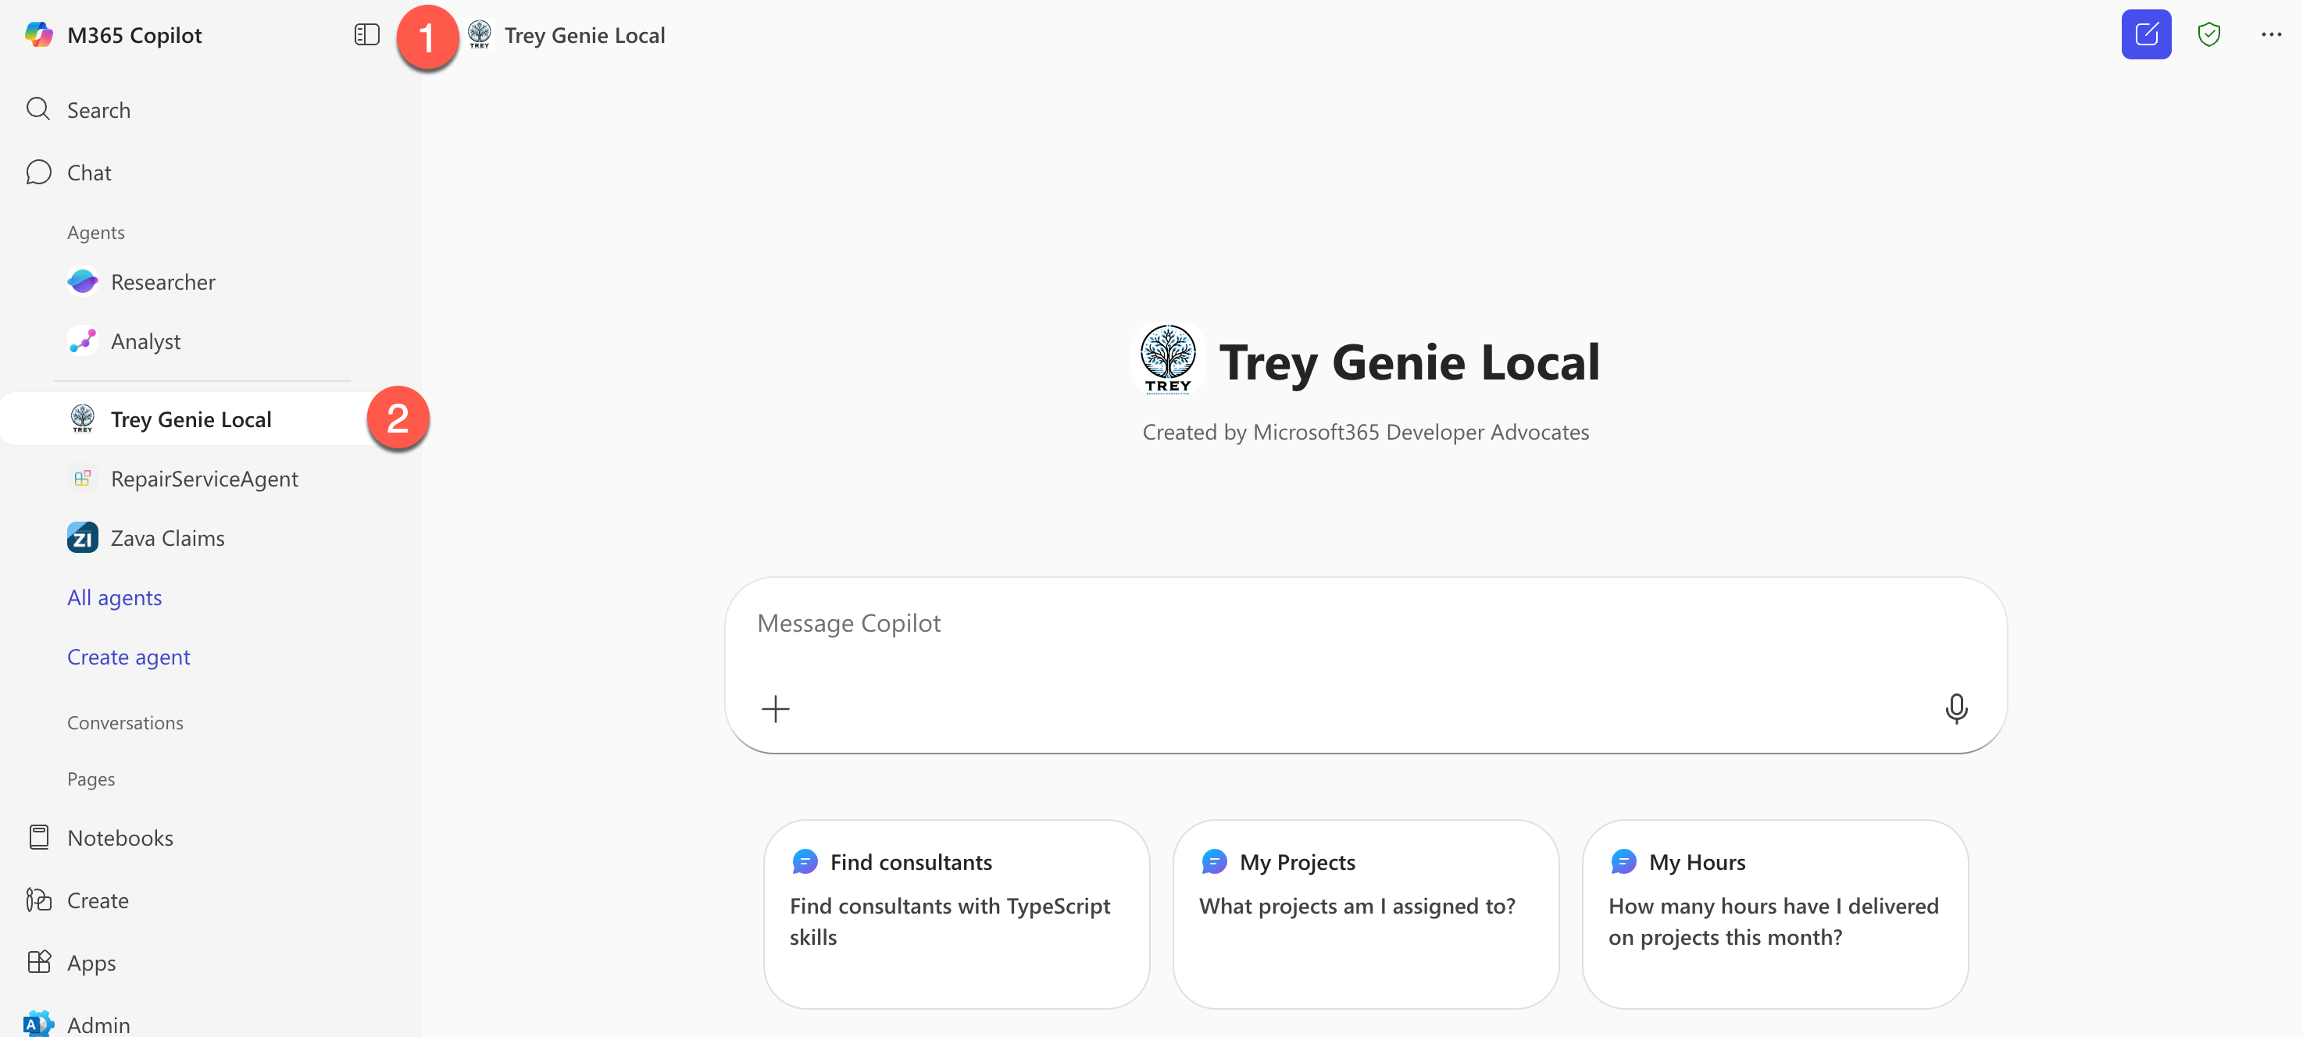Open the more options ellipsis menu
2303x1037 pixels.
(x=2271, y=35)
